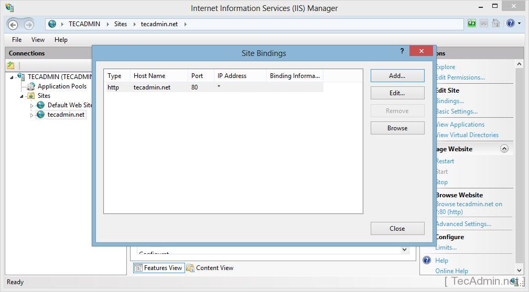Open the dropdown arrow below Site Bindings dialog
529x292 pixels.
404,250
